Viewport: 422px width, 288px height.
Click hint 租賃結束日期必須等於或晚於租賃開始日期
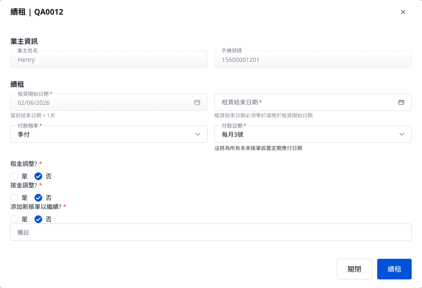pos(264,116)
